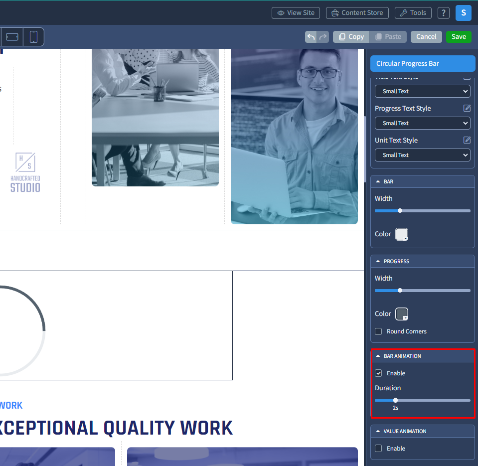
Task: Click the Circular Progress Bar header
Action: coord(423,63)
